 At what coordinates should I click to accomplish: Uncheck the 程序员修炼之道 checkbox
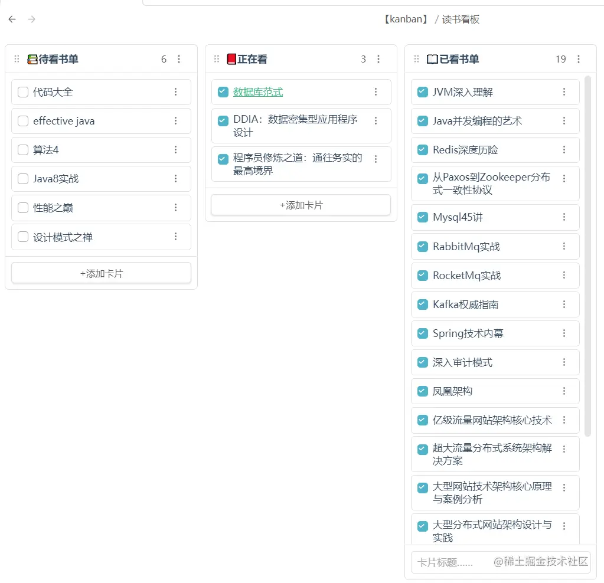[x=223, y=159]
